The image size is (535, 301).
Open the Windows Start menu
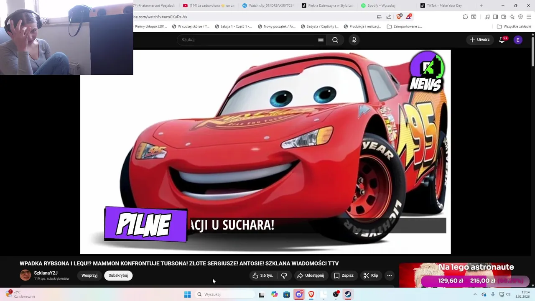pos(187,294)
